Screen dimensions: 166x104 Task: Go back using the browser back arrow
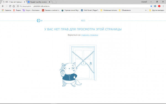[3, 6]
